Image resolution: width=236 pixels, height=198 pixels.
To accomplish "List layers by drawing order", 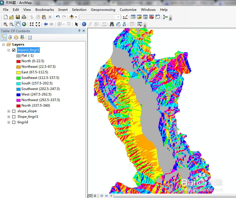I will point(4,37).
